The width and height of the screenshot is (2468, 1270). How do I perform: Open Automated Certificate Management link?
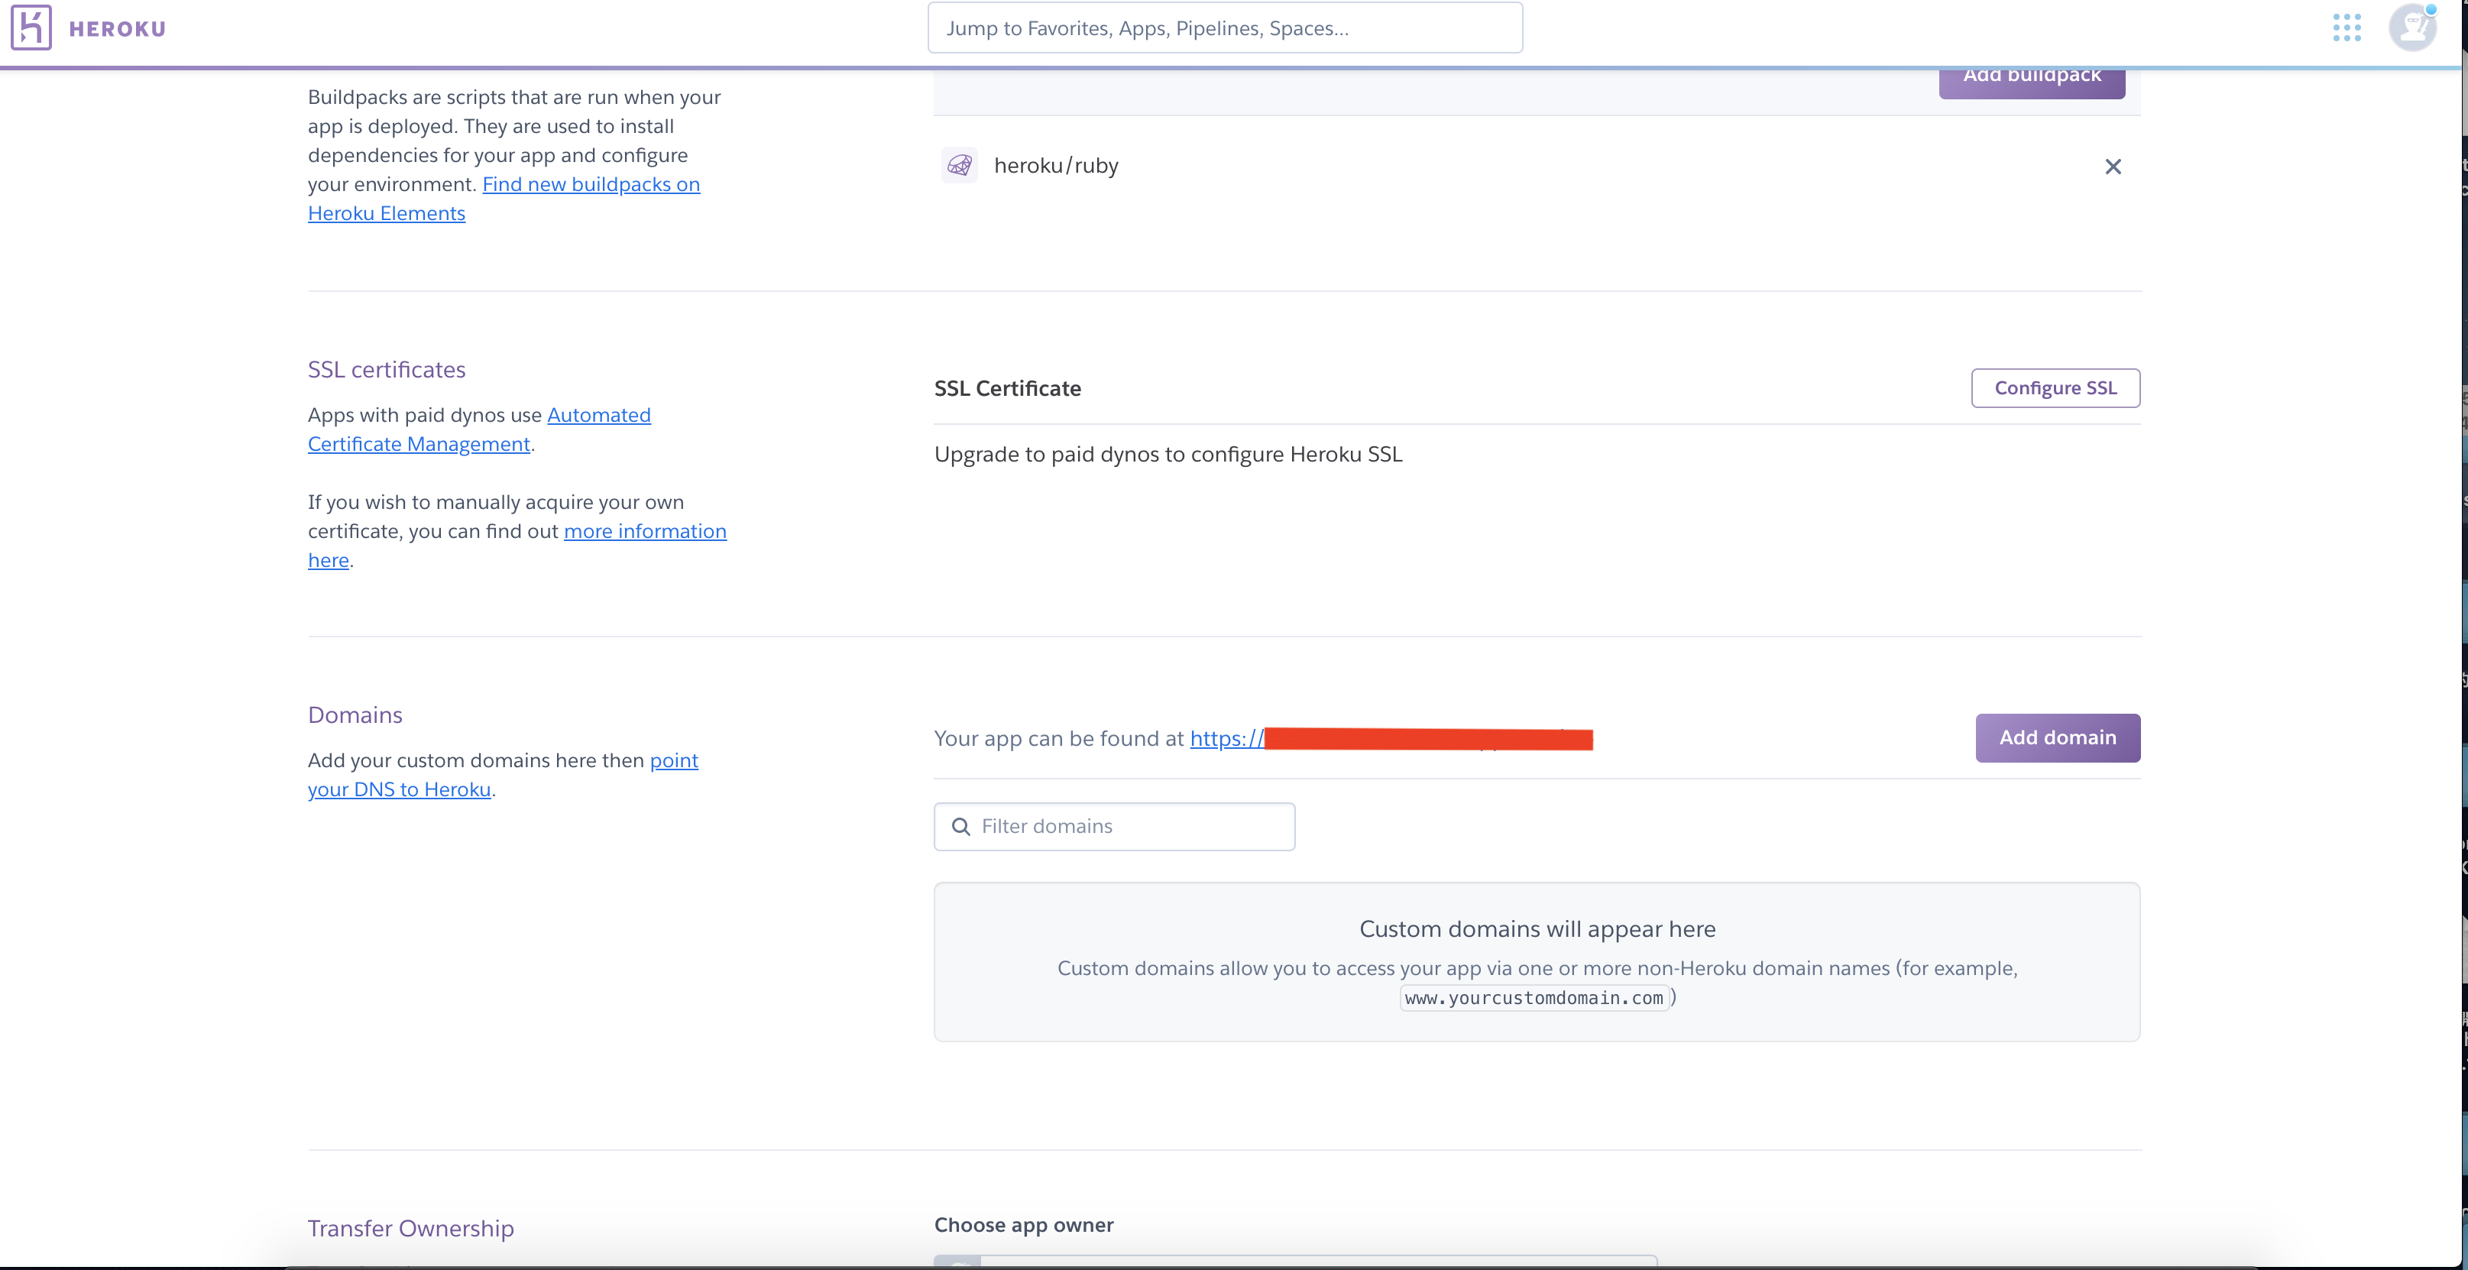click(x=598, y=415)
